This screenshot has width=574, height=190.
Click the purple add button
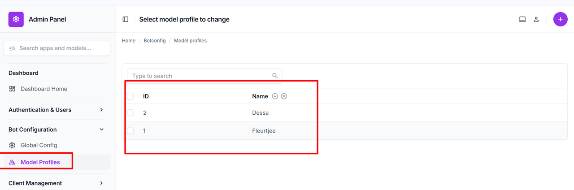point(560,19)
